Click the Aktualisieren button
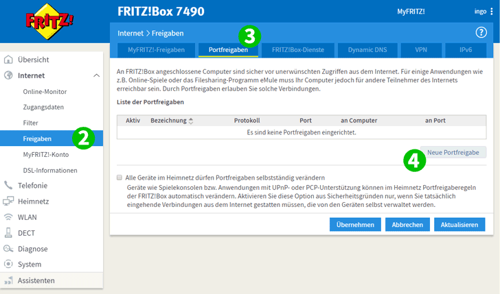500x294 pixels. pyautogui.click(x=459, y=225)
